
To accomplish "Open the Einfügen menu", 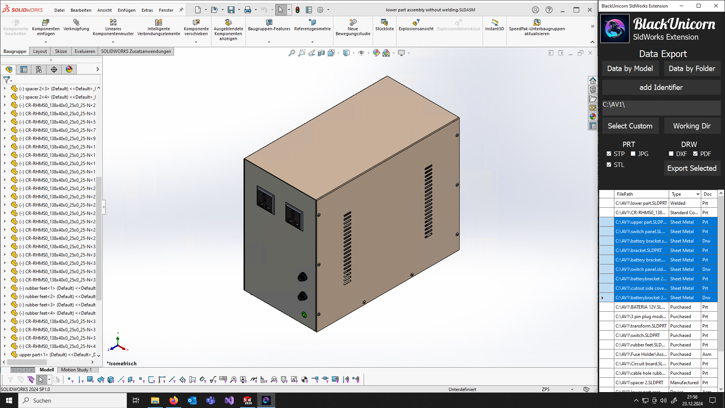I will pos(126,10).
